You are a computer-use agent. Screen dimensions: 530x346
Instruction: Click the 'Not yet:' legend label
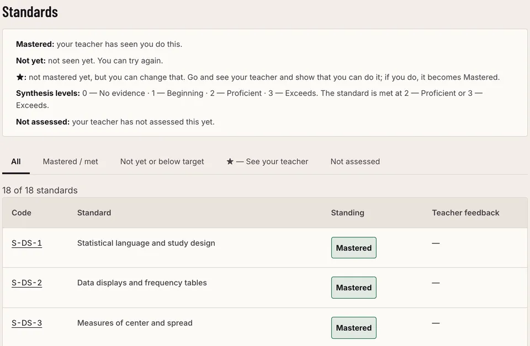click(31, 61)
